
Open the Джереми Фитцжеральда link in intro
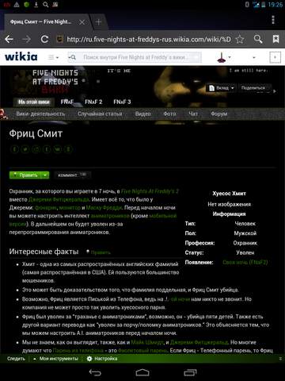[59, 199]
